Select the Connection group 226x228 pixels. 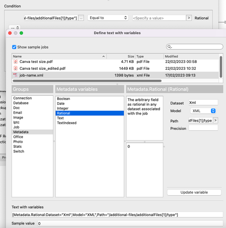[32, 98]
